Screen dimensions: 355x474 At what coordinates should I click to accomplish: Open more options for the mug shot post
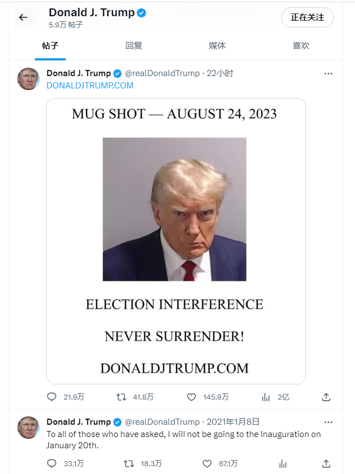tap(328, 73)
